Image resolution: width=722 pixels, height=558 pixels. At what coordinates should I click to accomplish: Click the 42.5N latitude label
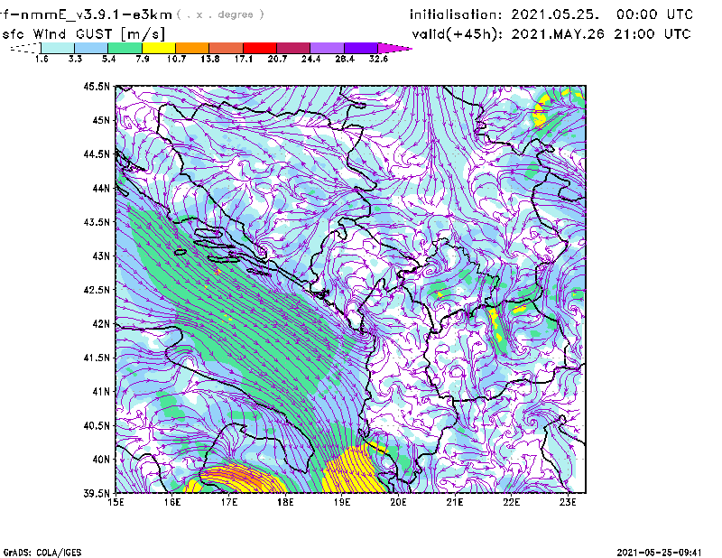(x=97, y=290)
